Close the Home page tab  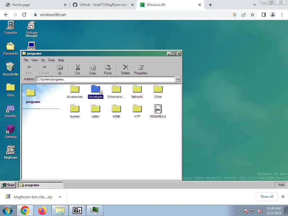click(x=65, y=5)
